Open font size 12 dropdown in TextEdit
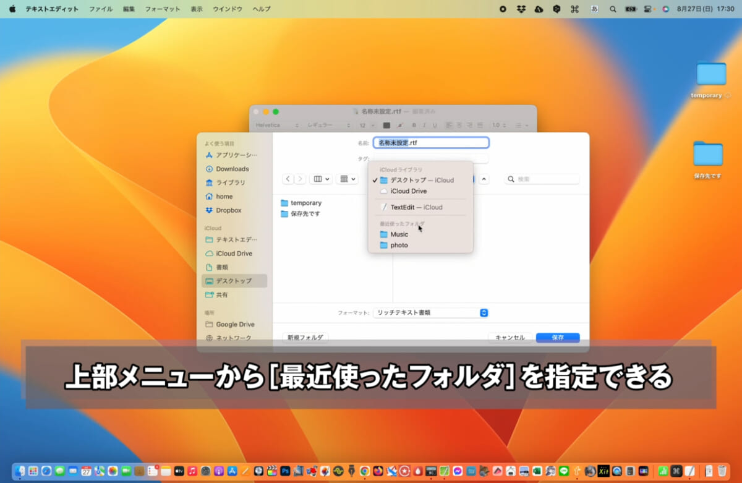Image resolution: width=742 pixels, height=483 pixels. [x=367, y=125]
